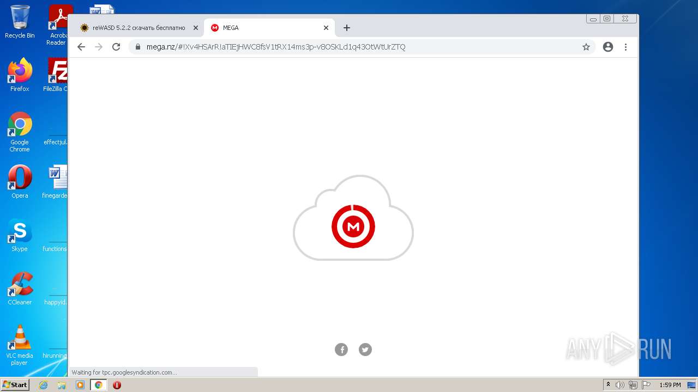Open the Chrome profile avatar menu
This screenshot has height=392, width=698.
tap(608, 47)
